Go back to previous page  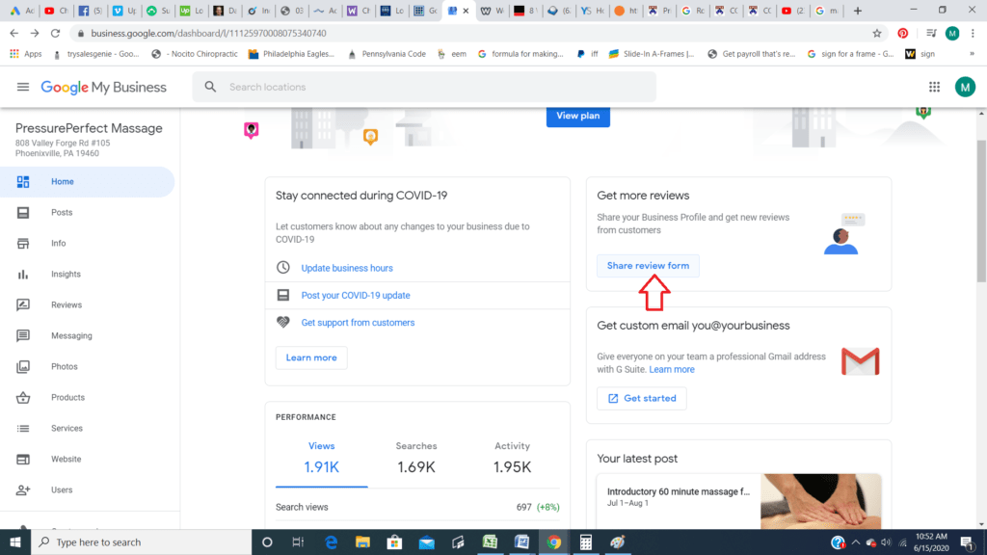tap(14, 34)
